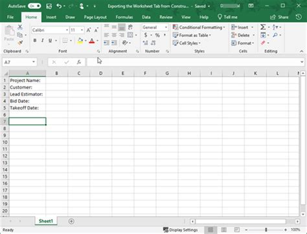Click the Wrap Text icon
Image resolution: width=307 pixels, height=234 pixels.
click(x=130, y=27)
